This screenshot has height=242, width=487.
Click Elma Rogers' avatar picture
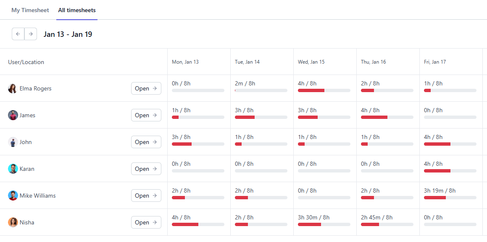pyautogui.click(x=13, y=88)
